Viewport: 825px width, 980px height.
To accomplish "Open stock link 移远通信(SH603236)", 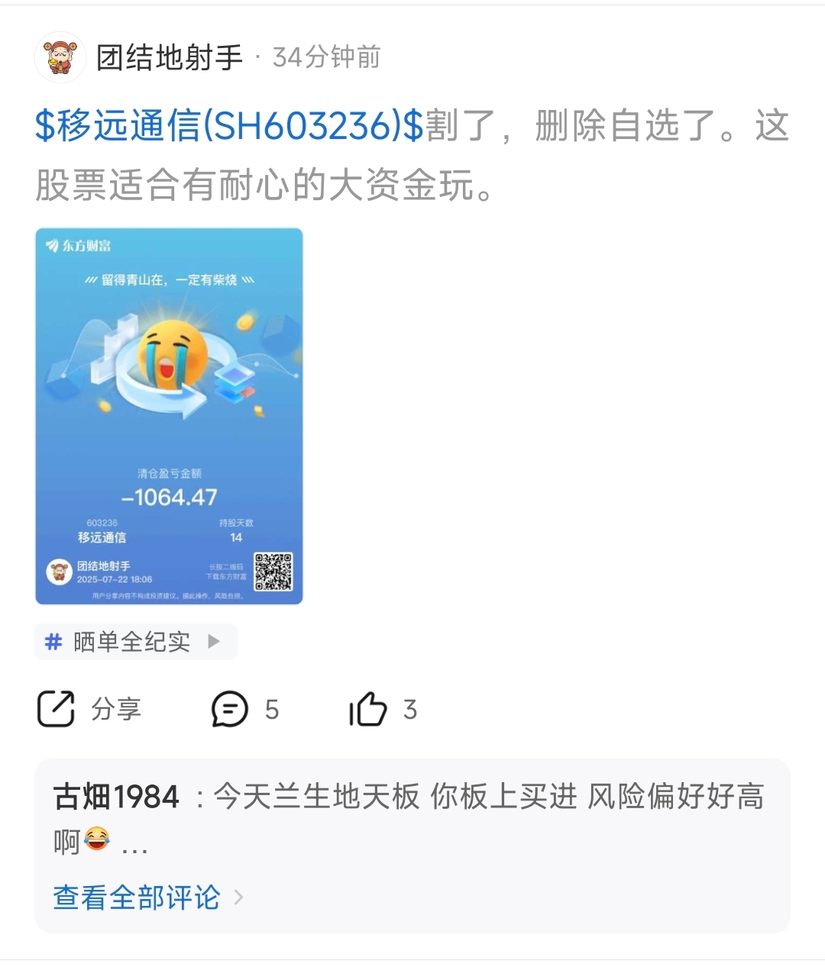I will tap(229, 126).
